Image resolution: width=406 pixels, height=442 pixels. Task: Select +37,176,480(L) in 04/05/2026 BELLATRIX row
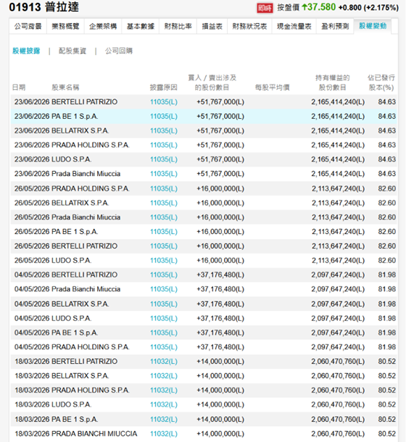(220, 304)
